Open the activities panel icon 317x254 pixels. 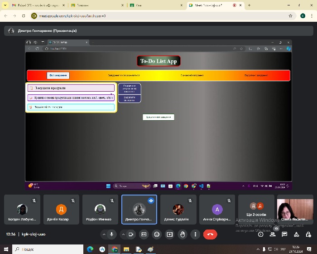(x=296, y=234)
